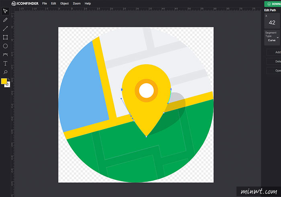
Task: Click the white stroke color swatch
Action: point(8,85)
